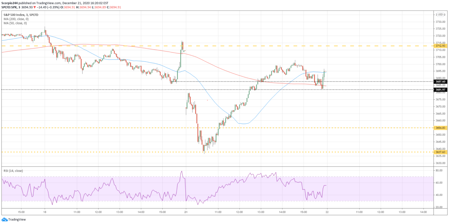Click the 3681.97 black price label
The image size is (449, 224).
pyautogui.click(x=440, y=89)
